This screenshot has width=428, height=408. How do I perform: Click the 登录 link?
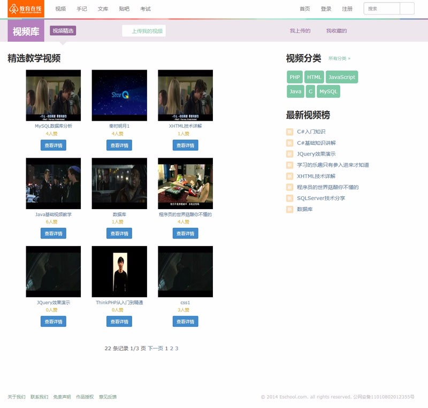point(326,9)
